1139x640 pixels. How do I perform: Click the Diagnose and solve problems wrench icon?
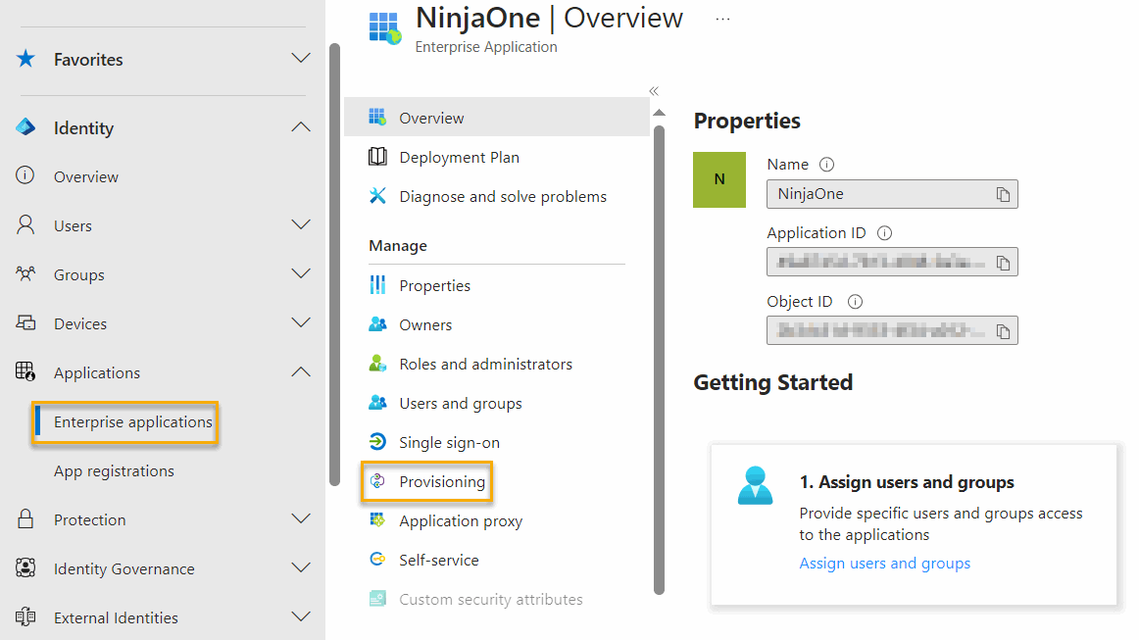click(x=378, y=196)
